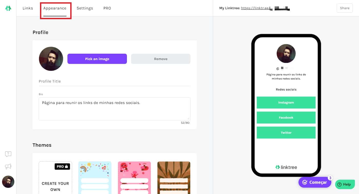This screenshot has width=359, height=194.
Task: Click into the Bio text area
Action: 115,109
